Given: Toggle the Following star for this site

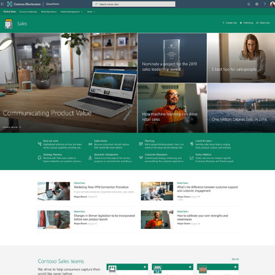Looking at the screenshot, I should click(241, 23).
